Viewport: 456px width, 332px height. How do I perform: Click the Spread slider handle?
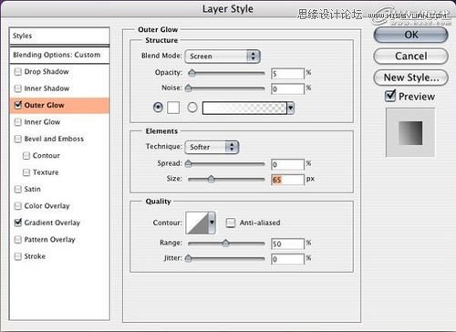point(189,164)
